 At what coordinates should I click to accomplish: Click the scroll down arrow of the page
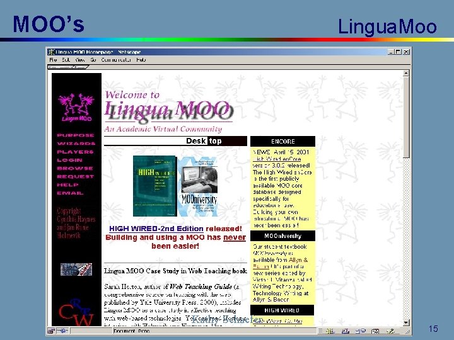406,322
